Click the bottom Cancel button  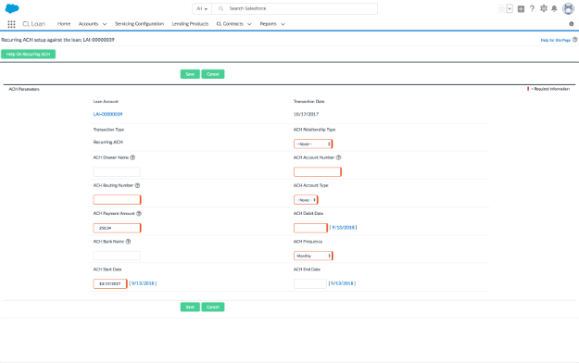coord(213,307)
